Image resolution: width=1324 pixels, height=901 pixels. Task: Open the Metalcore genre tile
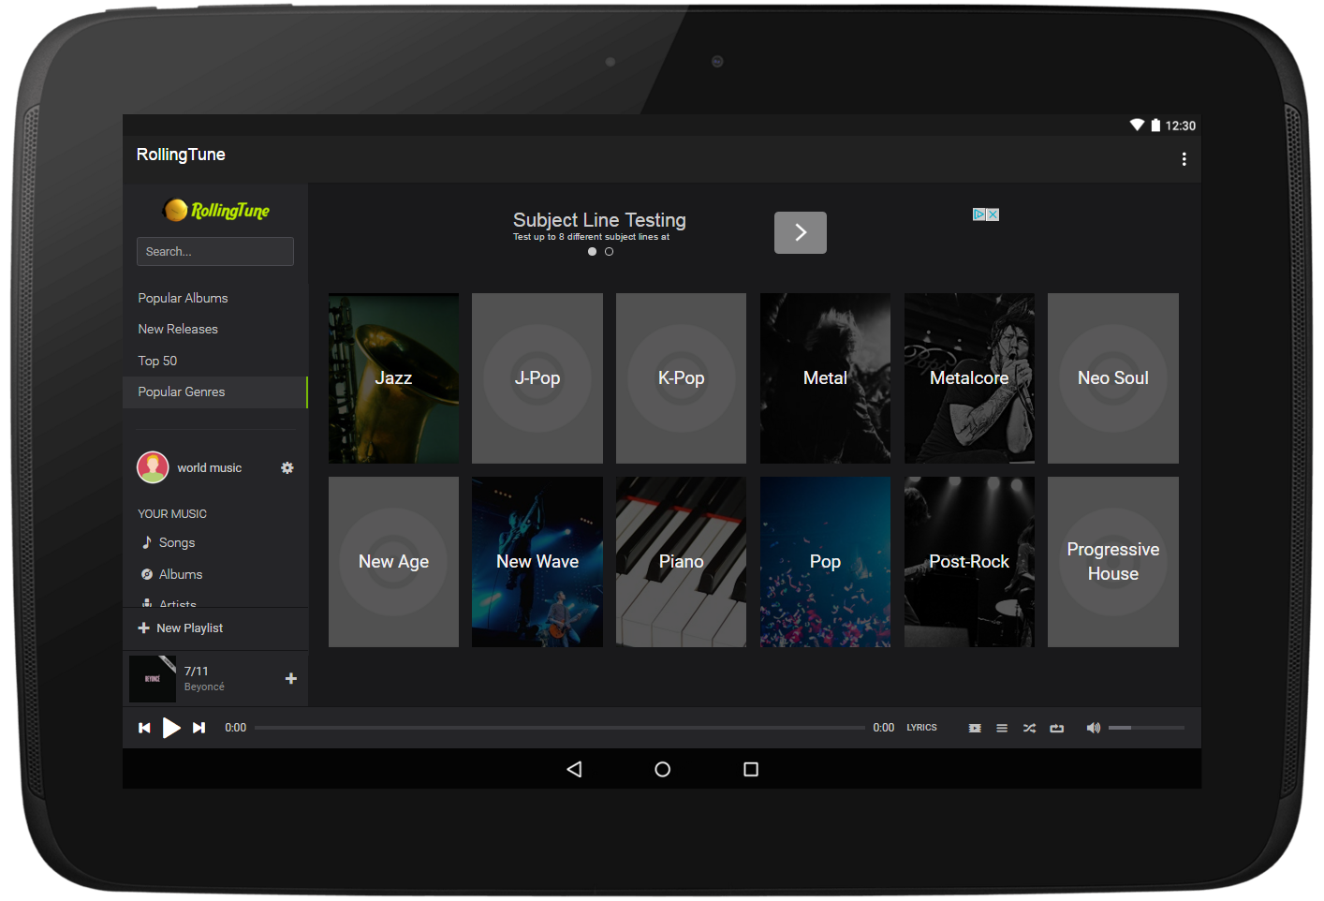click(x=969, y=378)
